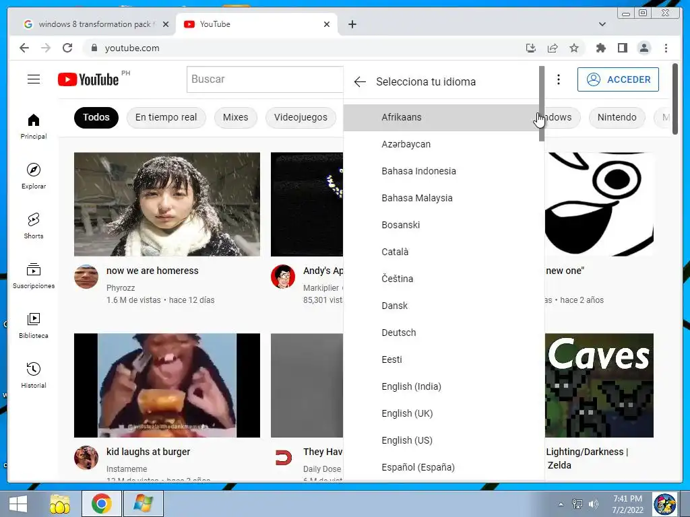690x517 pixels.
Task: Open Explorar in the sidebar
Action: pos(34,176)
